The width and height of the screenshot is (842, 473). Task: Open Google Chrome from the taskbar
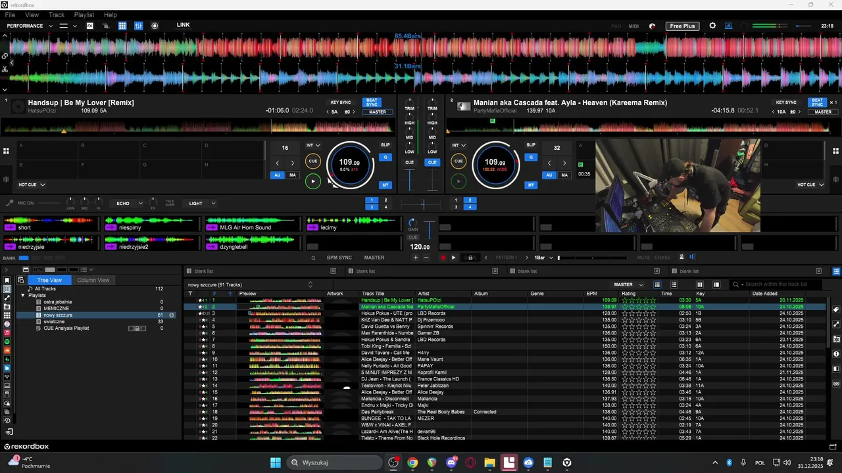[412, 462]
